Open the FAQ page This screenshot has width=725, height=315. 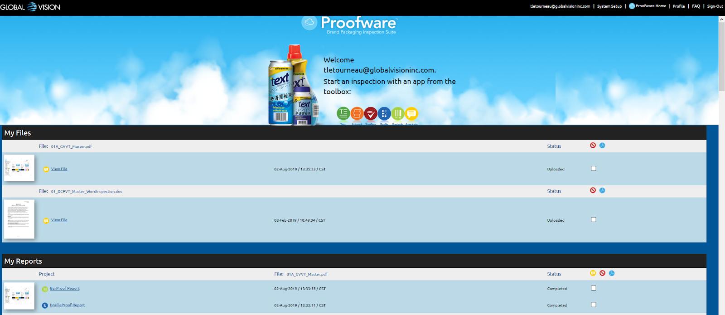click(x=696, y=6)
